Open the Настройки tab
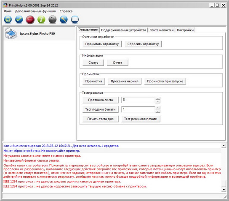 pyautogui.click(x=185, y=30)
